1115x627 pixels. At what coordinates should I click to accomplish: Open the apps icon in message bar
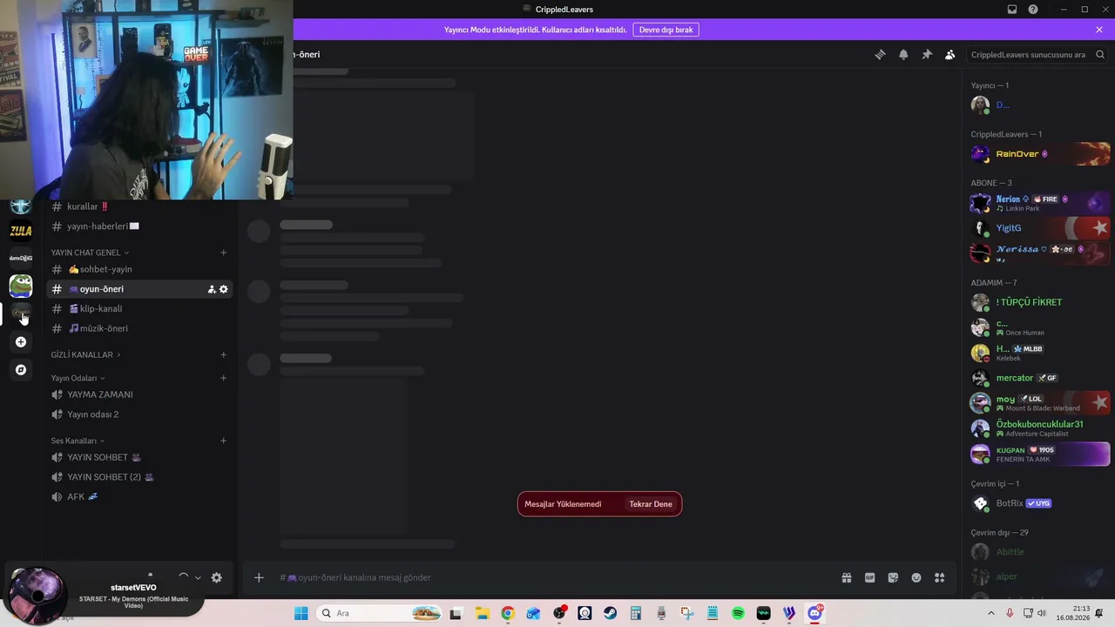(940, 577)
